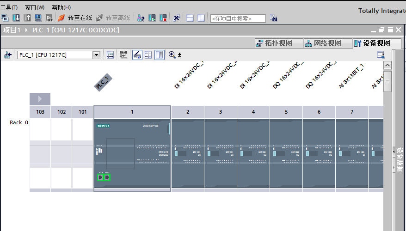Click 项目1 in breadcrumb
The image size is (406, 231).
[x=12, y=30]
